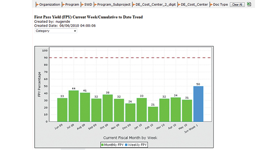
Task: Click the Aug 09 bar labeled 41
Action: point(85,107)
